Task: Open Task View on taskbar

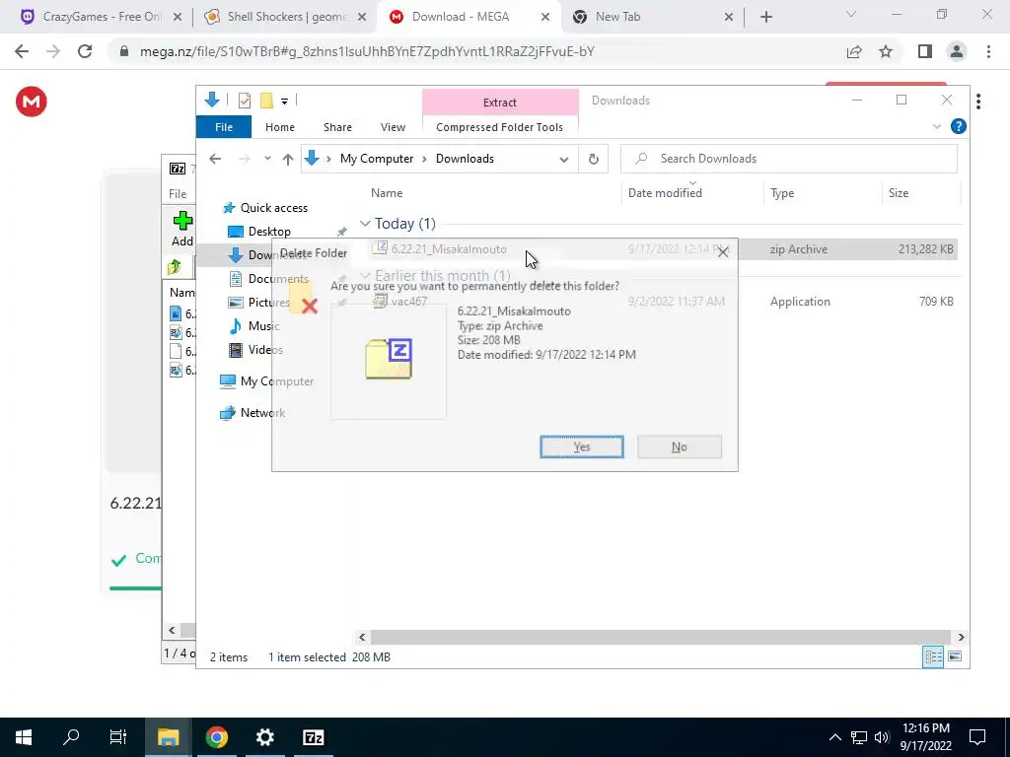Action: (x=118, y=737)
